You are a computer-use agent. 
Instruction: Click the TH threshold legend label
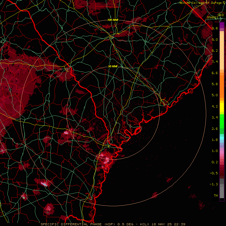pos(216,196)
